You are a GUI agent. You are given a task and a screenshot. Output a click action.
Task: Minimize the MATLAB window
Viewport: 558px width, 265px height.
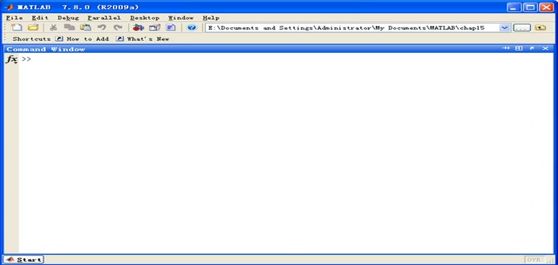pyautogui.click(x=514, y=7)
